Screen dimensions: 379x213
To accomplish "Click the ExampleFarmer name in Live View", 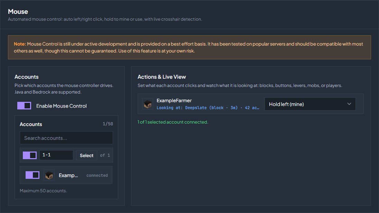I will tap(174, 100).
